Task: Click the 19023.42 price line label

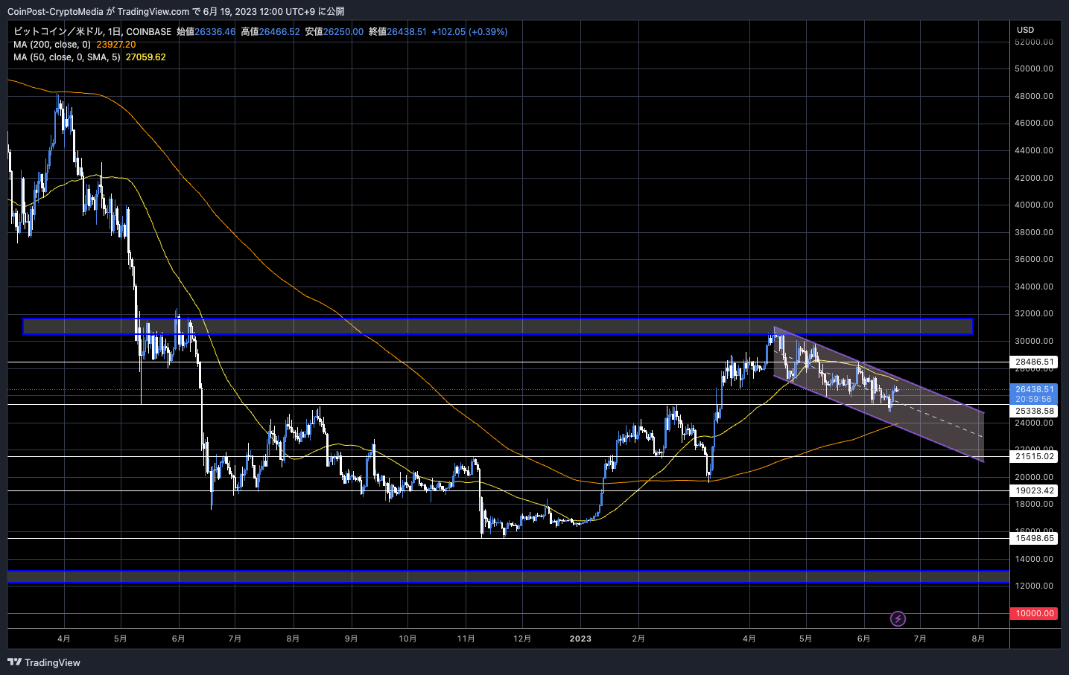Action: coord(1035,490)
